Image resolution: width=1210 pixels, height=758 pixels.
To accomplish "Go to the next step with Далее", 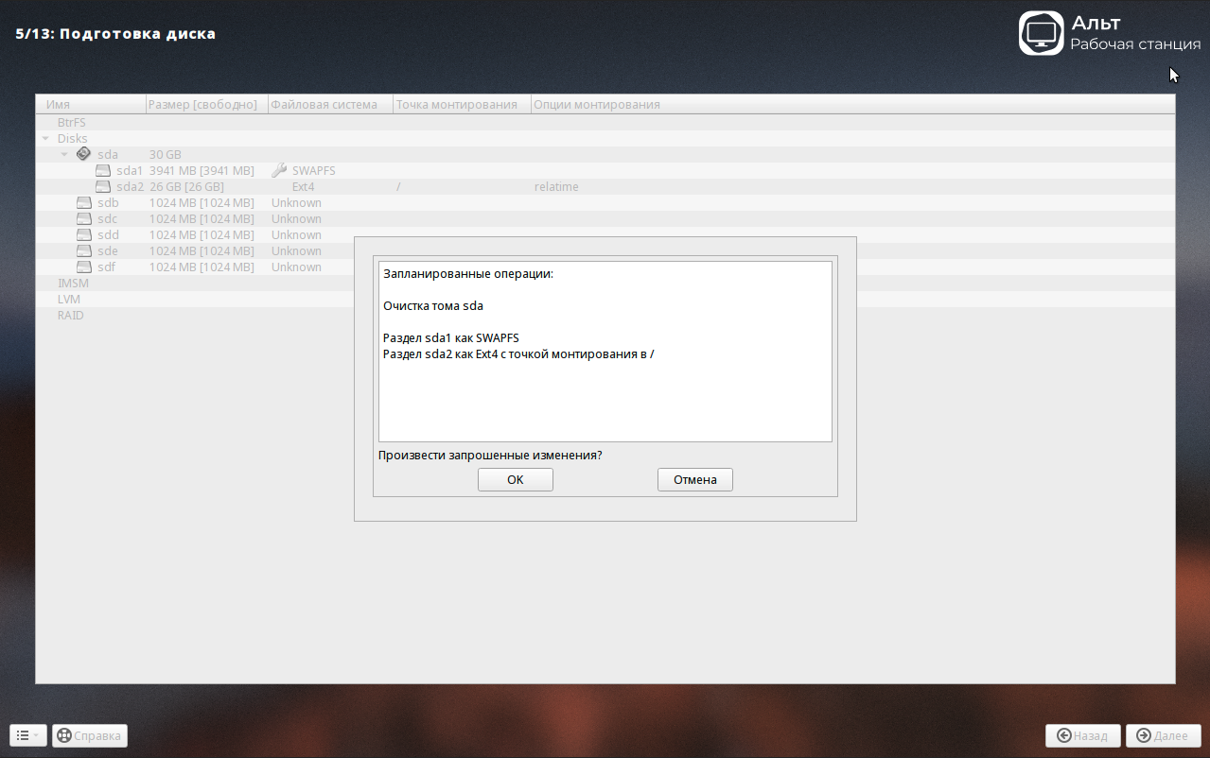I will tap(1163, 735).
